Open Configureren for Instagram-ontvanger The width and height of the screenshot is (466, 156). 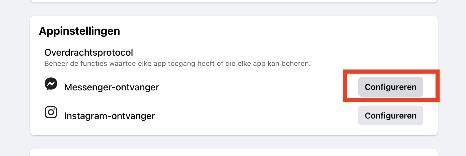click(x=391, y=115)
